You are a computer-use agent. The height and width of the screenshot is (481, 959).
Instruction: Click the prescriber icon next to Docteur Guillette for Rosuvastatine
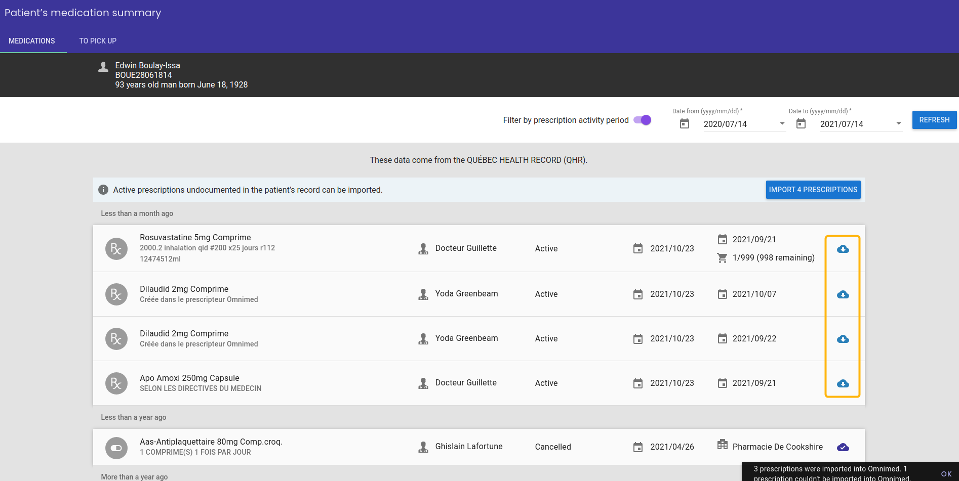[423, 249]
